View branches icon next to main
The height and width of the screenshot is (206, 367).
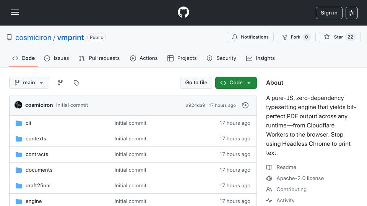[x=60, y=83]
